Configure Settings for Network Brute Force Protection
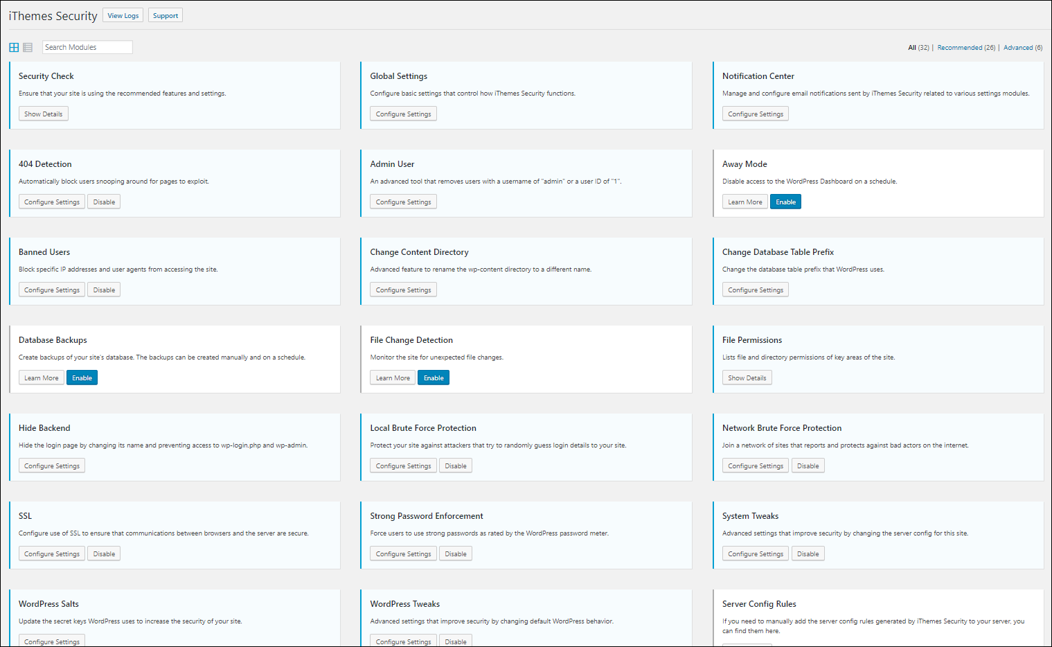1052x647 pixels. coord(756,466)
